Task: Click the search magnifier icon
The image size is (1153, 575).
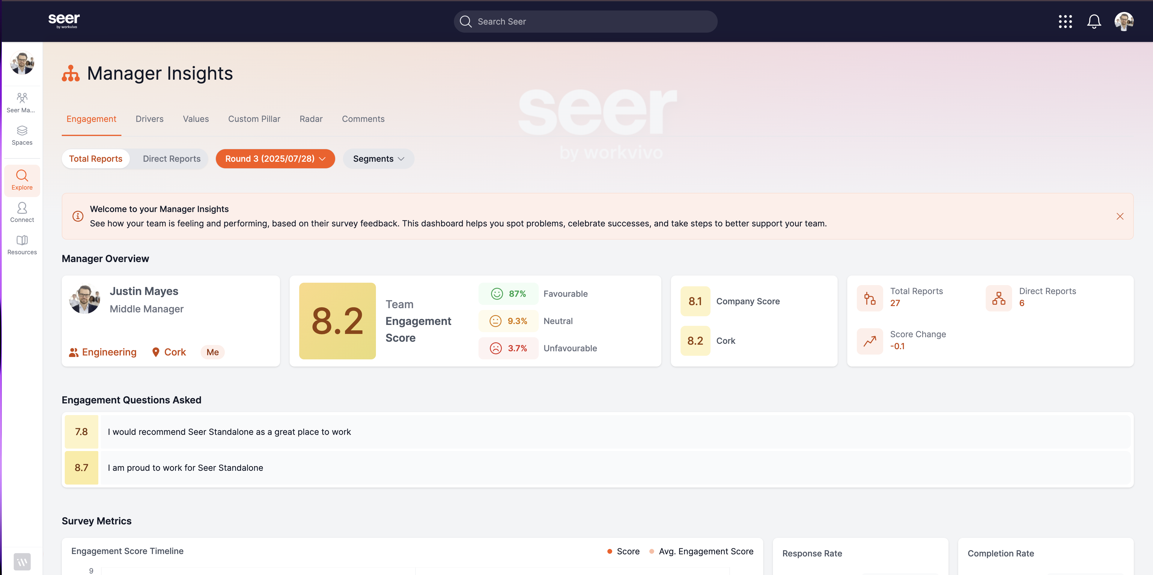Action: click(466, 22)
